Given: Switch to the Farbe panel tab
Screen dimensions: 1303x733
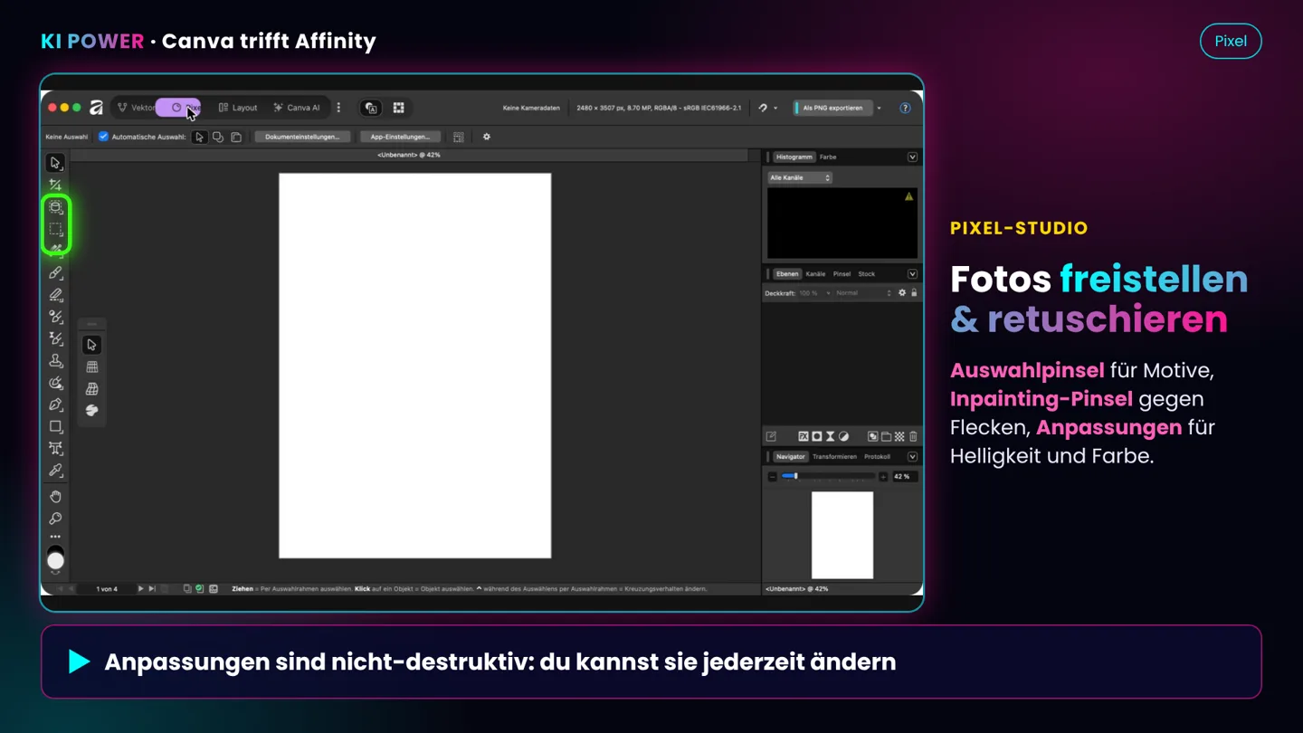Looking at the screenshot, I should [828, 157].
